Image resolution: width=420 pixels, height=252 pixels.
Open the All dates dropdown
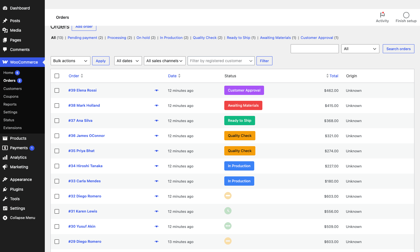(128, 61)
